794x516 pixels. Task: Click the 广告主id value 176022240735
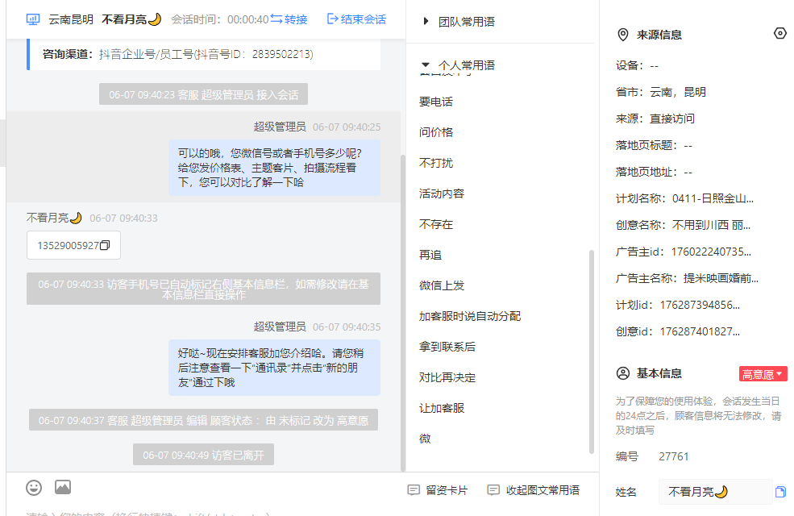click(711, 252)
